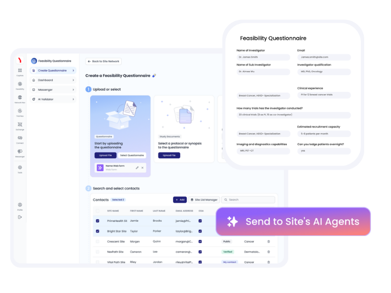391x293 pixels.
Task: Open the AI Validator menu item
Action: click(x=53, y=99)
